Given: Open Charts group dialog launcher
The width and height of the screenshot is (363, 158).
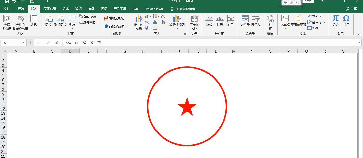Looking at the screenshot, I should [x=185, y=34].
